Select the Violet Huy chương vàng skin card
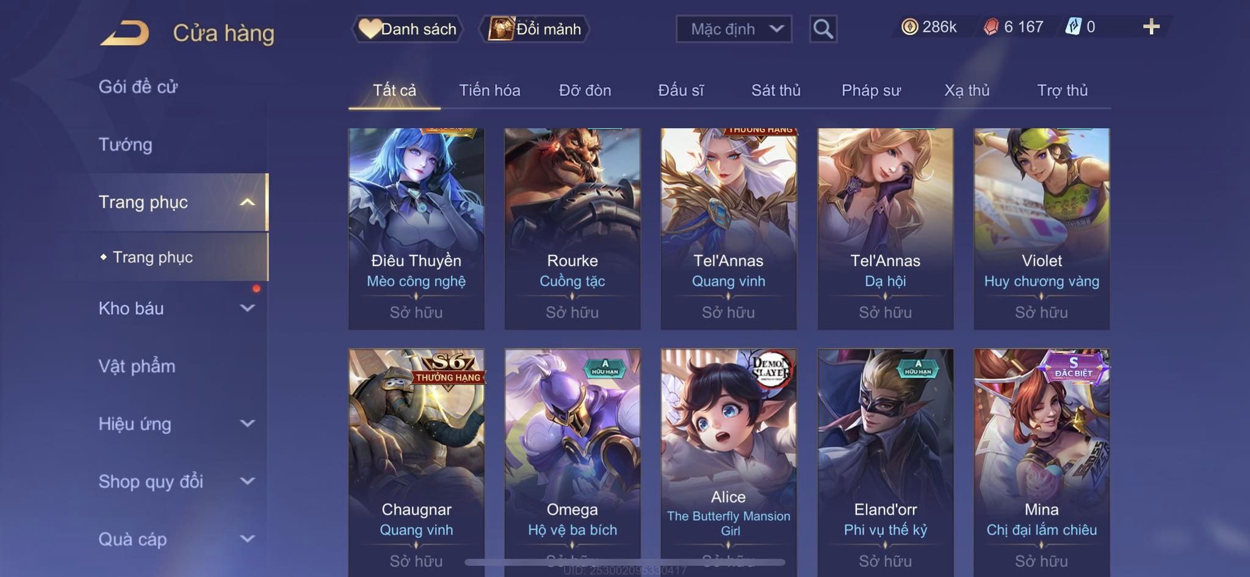Screen dimensions: 1250x577 [1041, 229]
